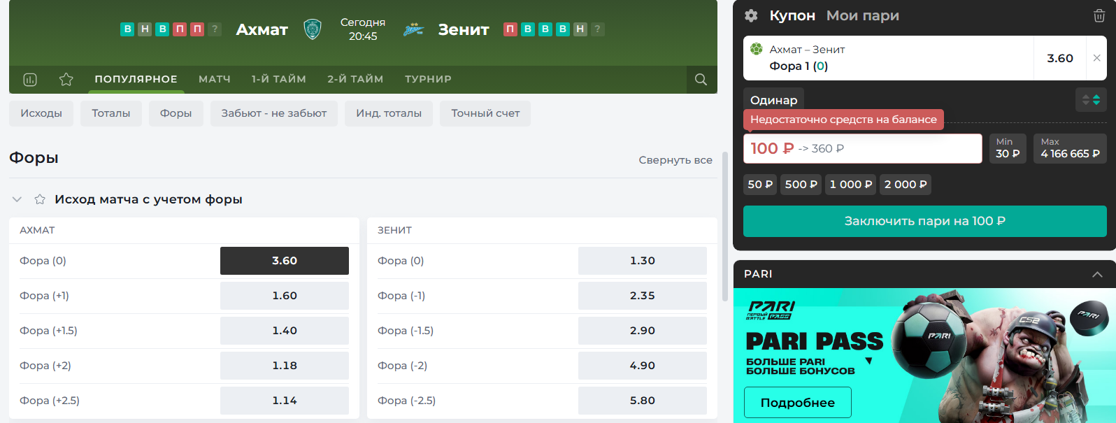Filter markets by Инд. тоталы

[389, 113]
